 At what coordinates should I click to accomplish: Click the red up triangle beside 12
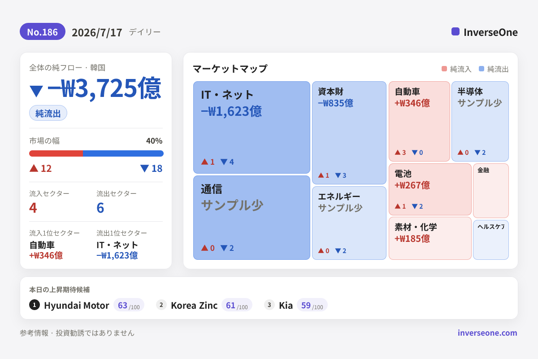click(x=34, y=168)
